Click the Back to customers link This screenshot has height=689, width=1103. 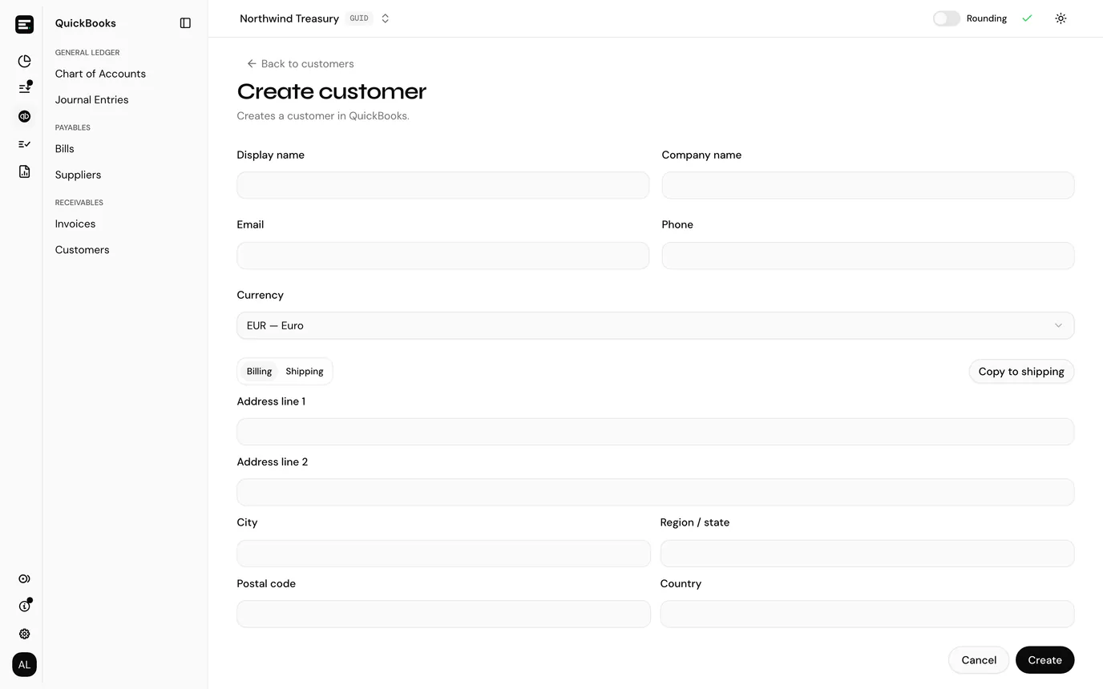300,63
